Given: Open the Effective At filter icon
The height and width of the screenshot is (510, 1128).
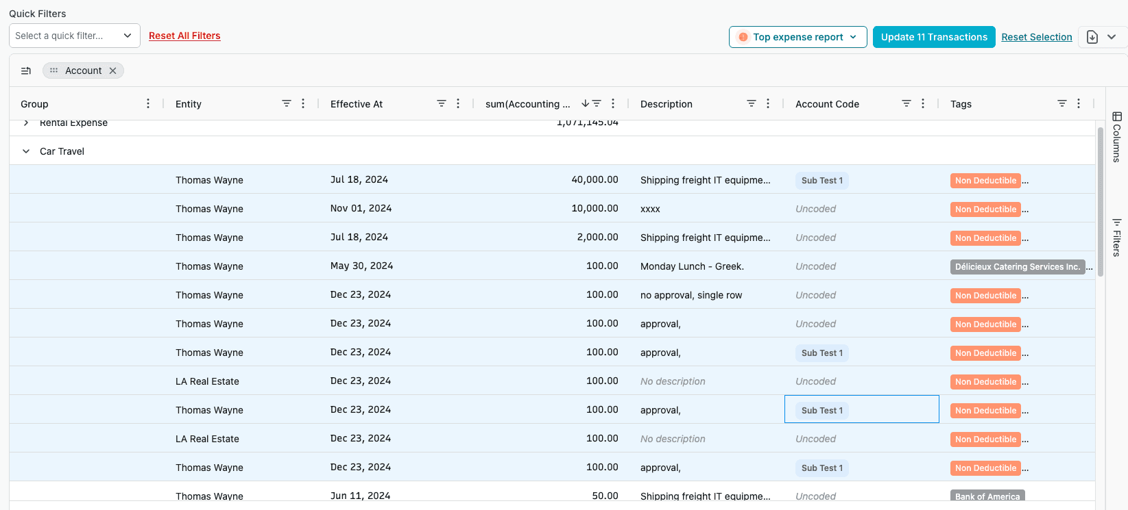Looking at the screenshot, I should point(442,103).
